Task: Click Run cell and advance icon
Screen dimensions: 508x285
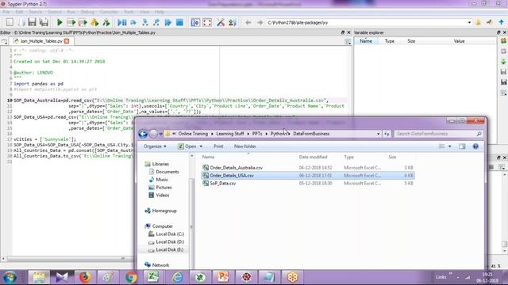Action: tap(83, 22)
